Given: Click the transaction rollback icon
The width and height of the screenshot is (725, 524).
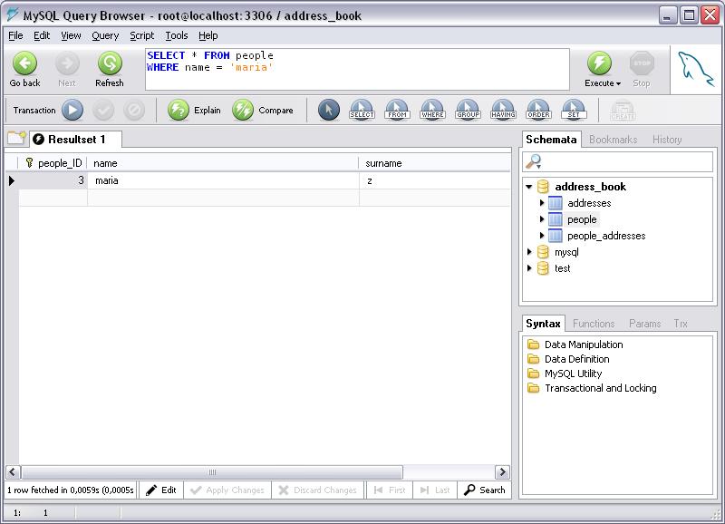Looking at the screenshot, I should point(134,110).
